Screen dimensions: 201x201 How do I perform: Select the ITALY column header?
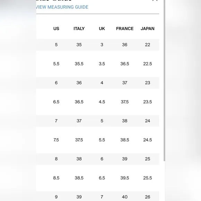click(79, 28)
